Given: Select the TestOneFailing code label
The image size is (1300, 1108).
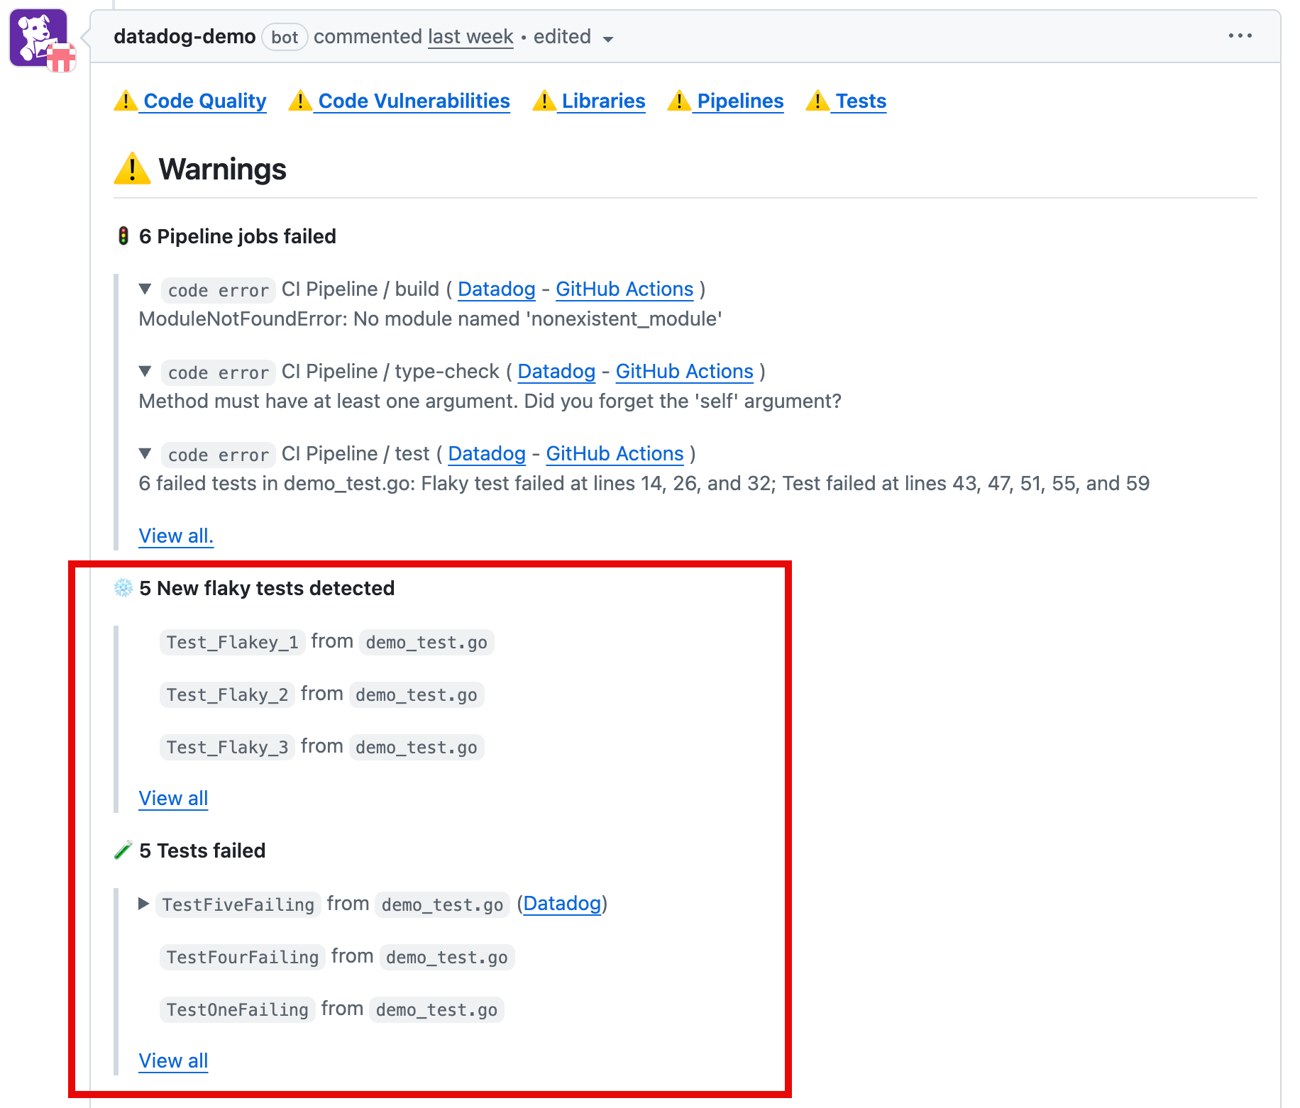Looking at the screenshot, I should pos(238,1009).
